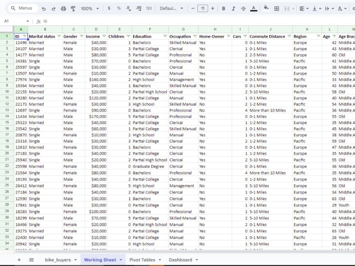This screenshot has height=266, width=355.
Task: Open filter for ID column
Action: pyautogui.click(x=24, y=37)
